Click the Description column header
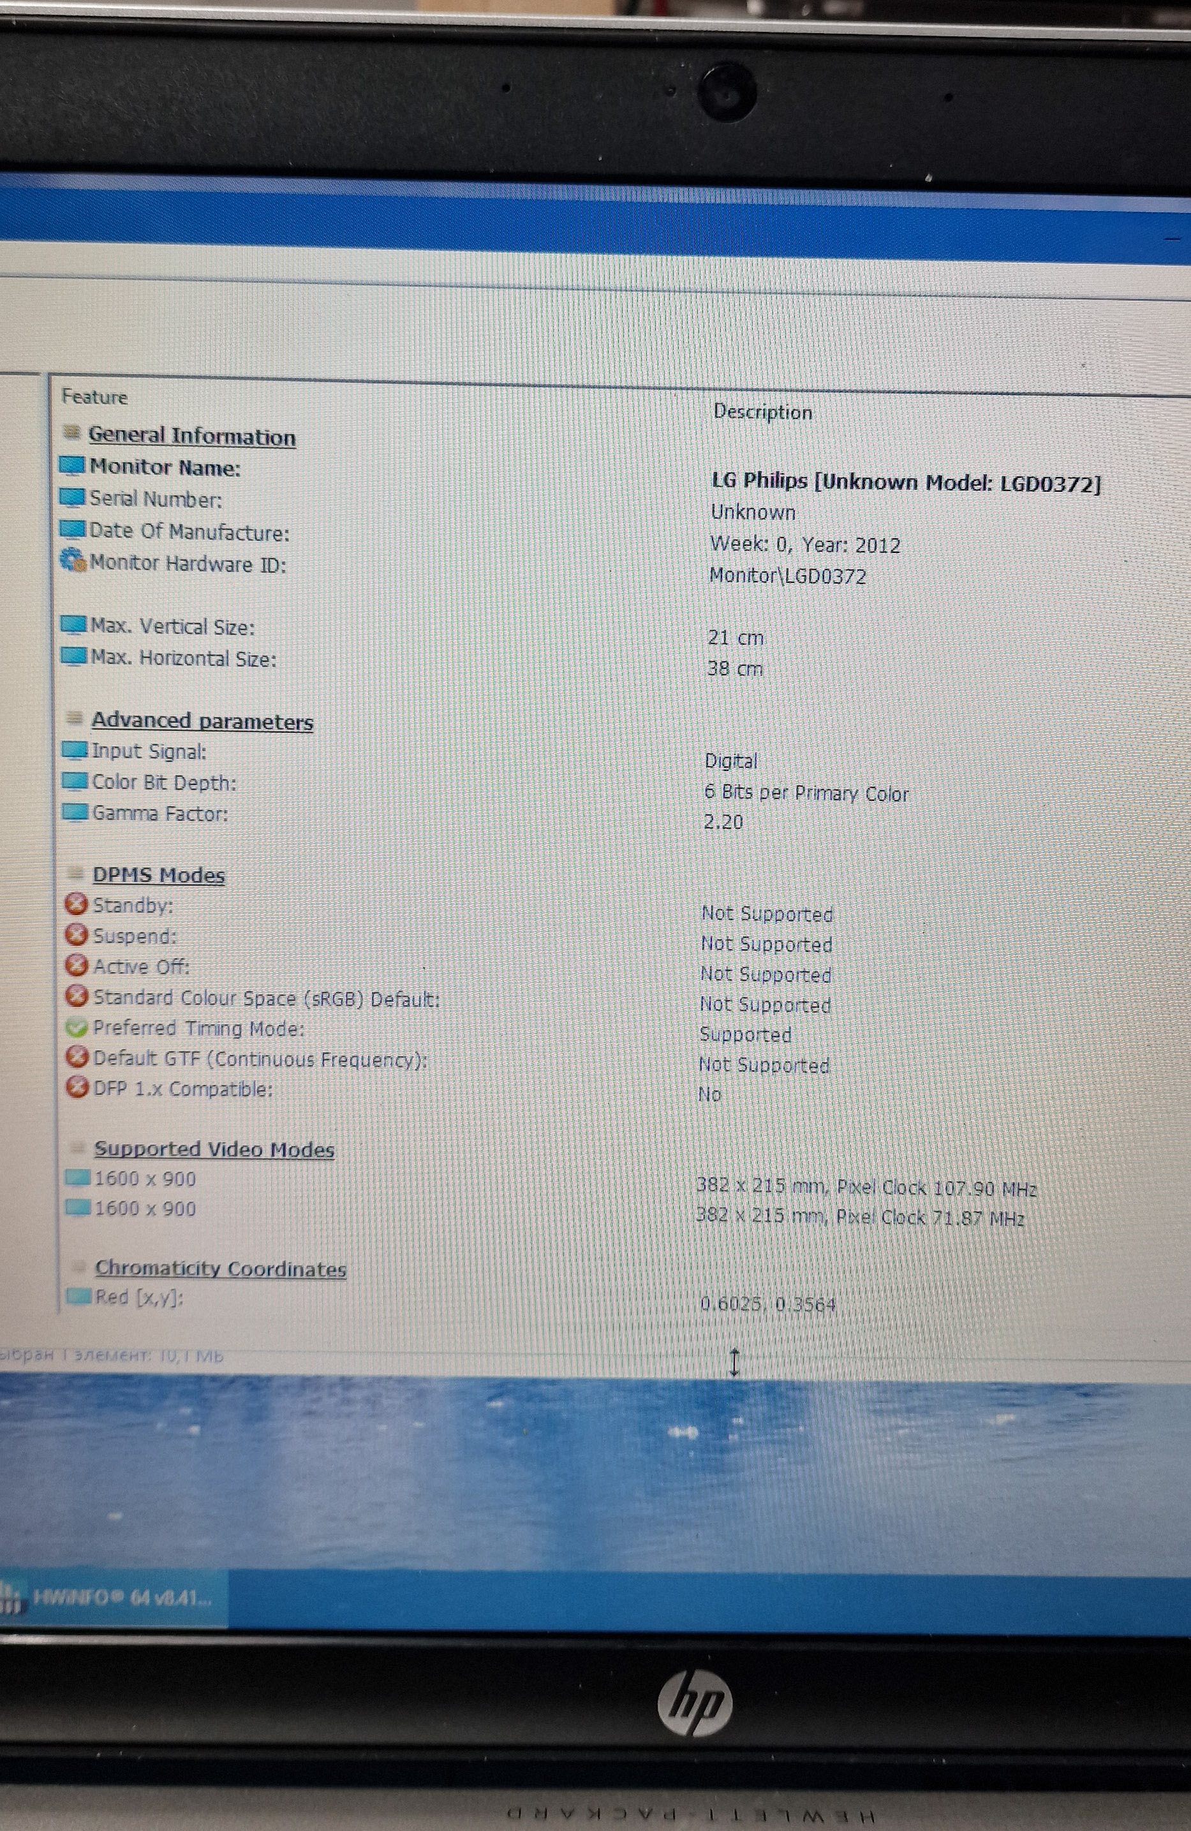The image size is (1191, 1831). (762, 413)
